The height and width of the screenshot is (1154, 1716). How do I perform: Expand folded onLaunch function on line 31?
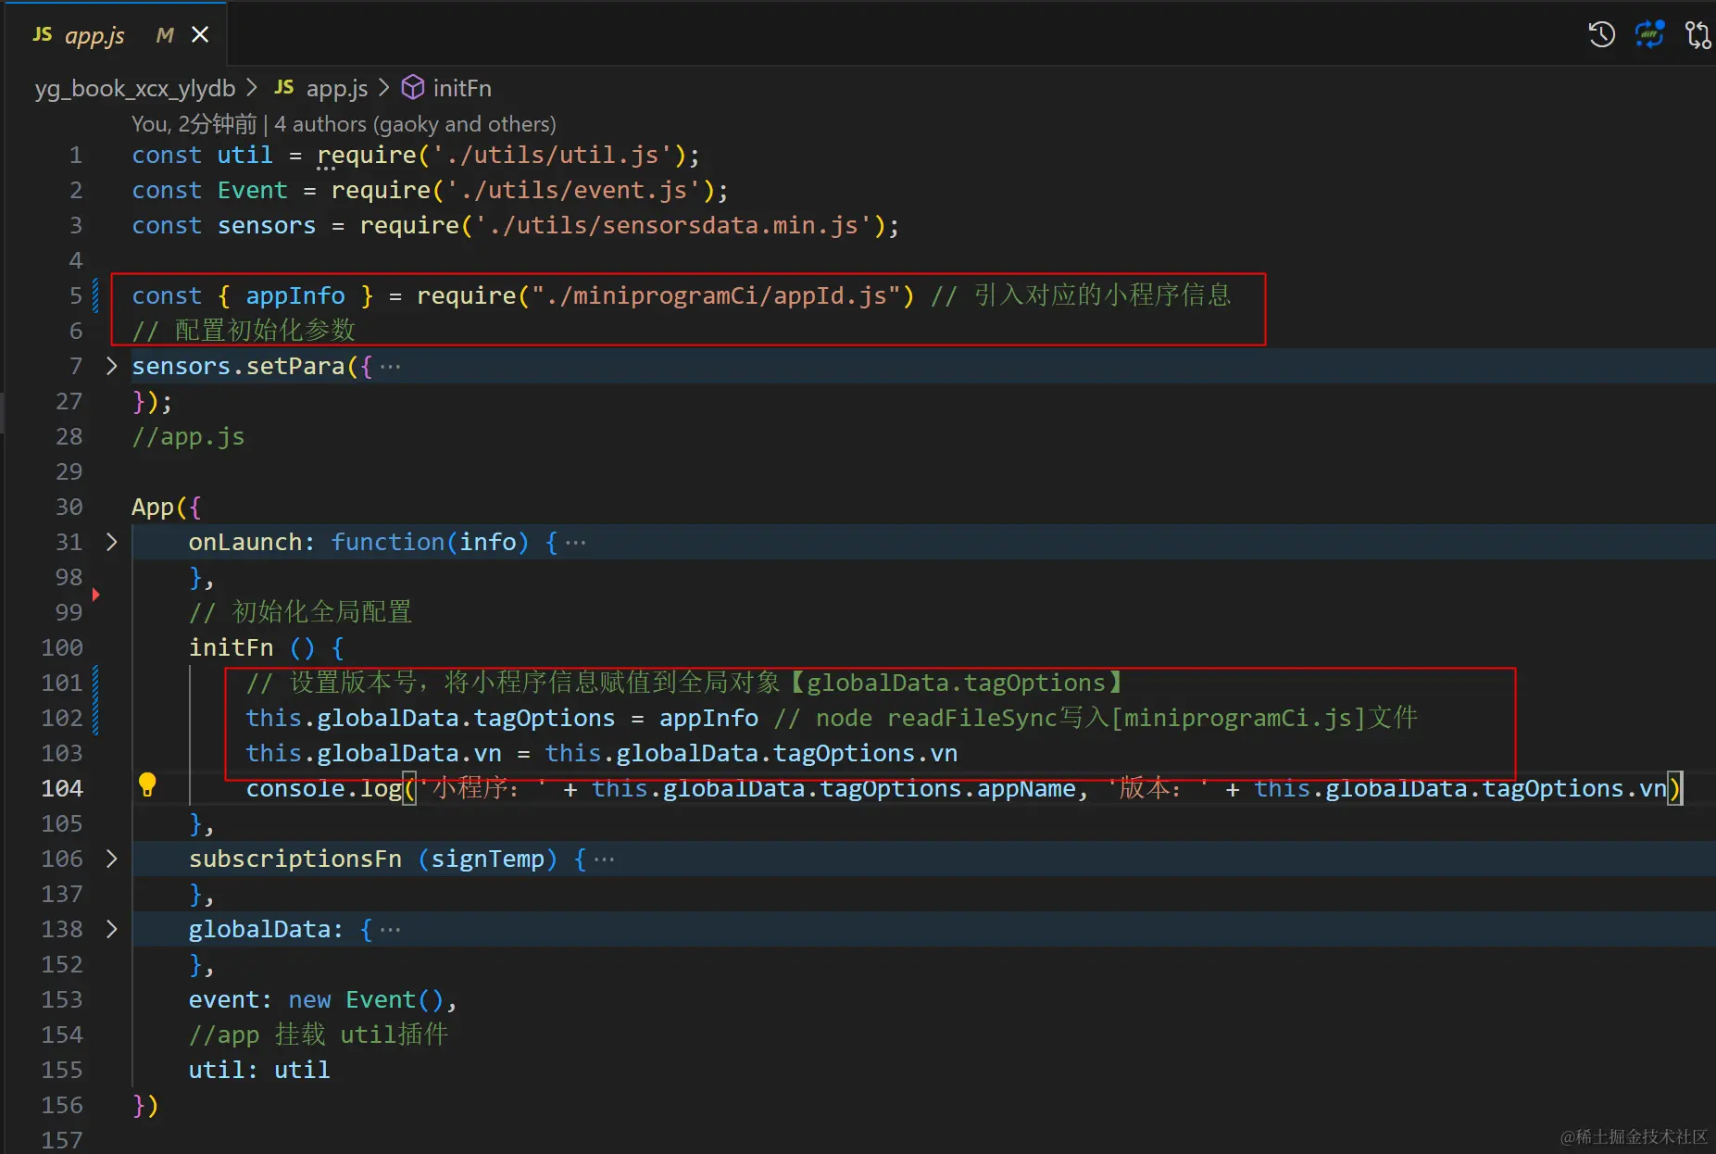click(111, 542)
